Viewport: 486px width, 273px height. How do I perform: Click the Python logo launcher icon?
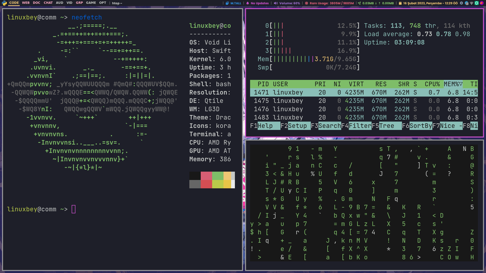(x=4, y=3)
